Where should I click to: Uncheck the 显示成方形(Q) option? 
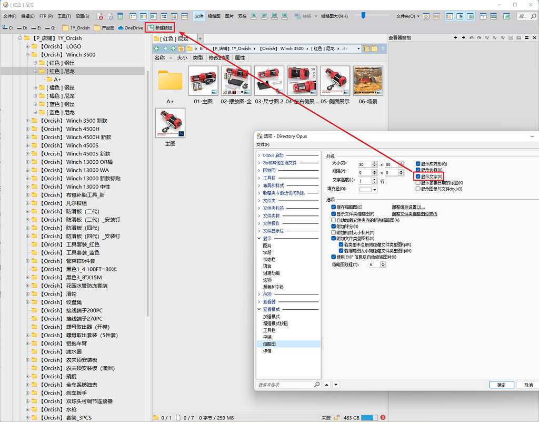click(417, 163)
